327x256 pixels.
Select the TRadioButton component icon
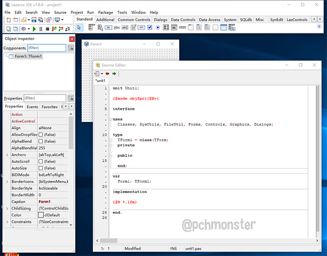pos(158,28)
